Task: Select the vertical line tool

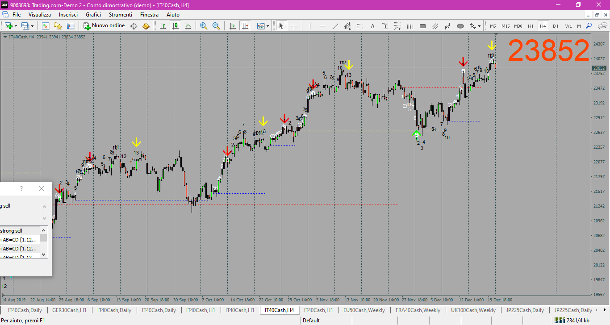Action: click(x=310, y=26)
